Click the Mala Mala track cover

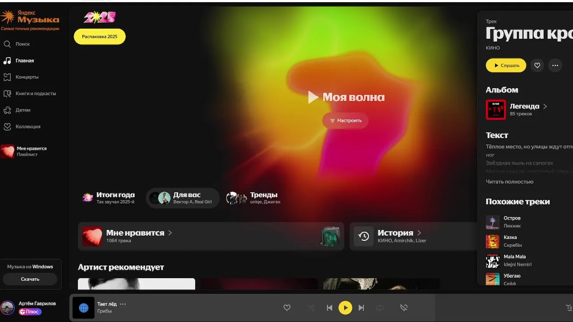[492, 261]
